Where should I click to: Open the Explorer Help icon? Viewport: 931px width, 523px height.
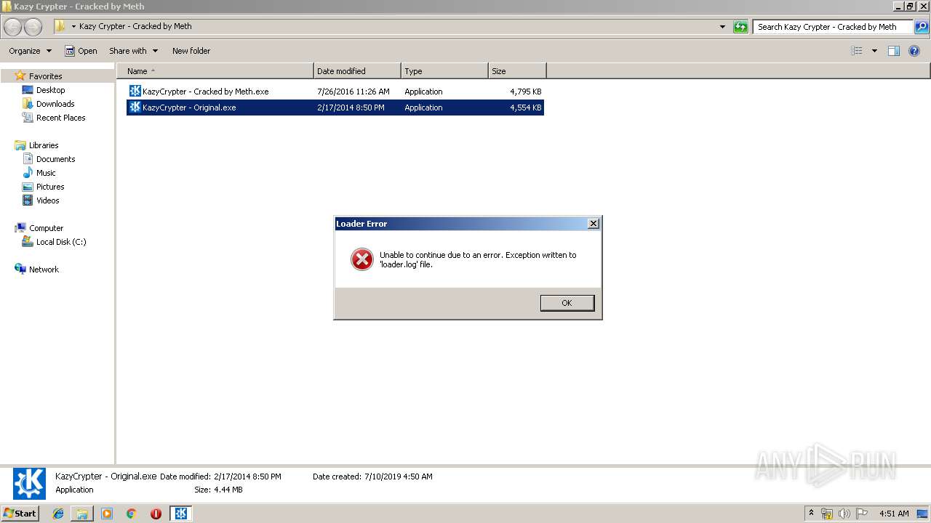pyautogui.click(x=914, y=51)
